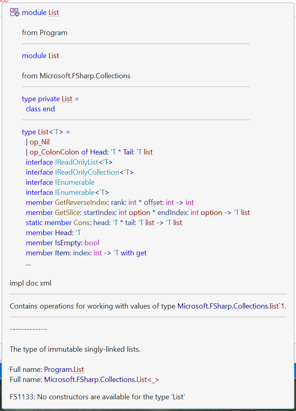Click 'from Program' text
Viewport: 296px width, 411px height.
(44, 33)
